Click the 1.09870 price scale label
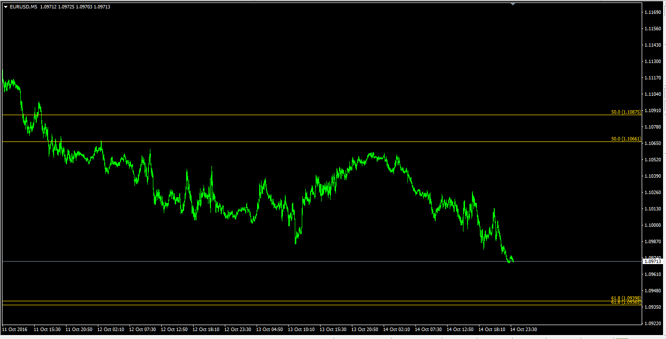The height and width of the screenshot is (339, 666). [652, 241]
